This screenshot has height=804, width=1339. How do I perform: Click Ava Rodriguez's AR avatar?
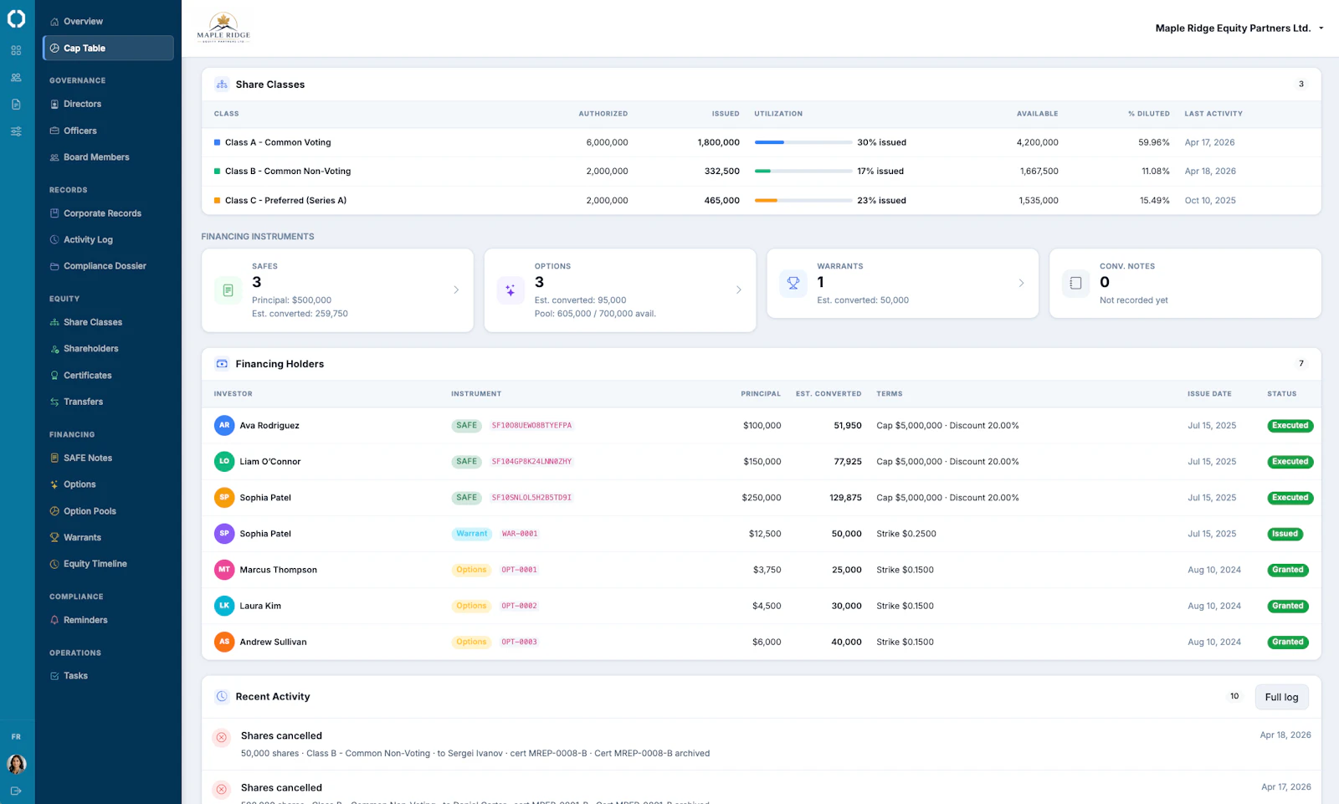pyautogui.click(x=224, y=425)
